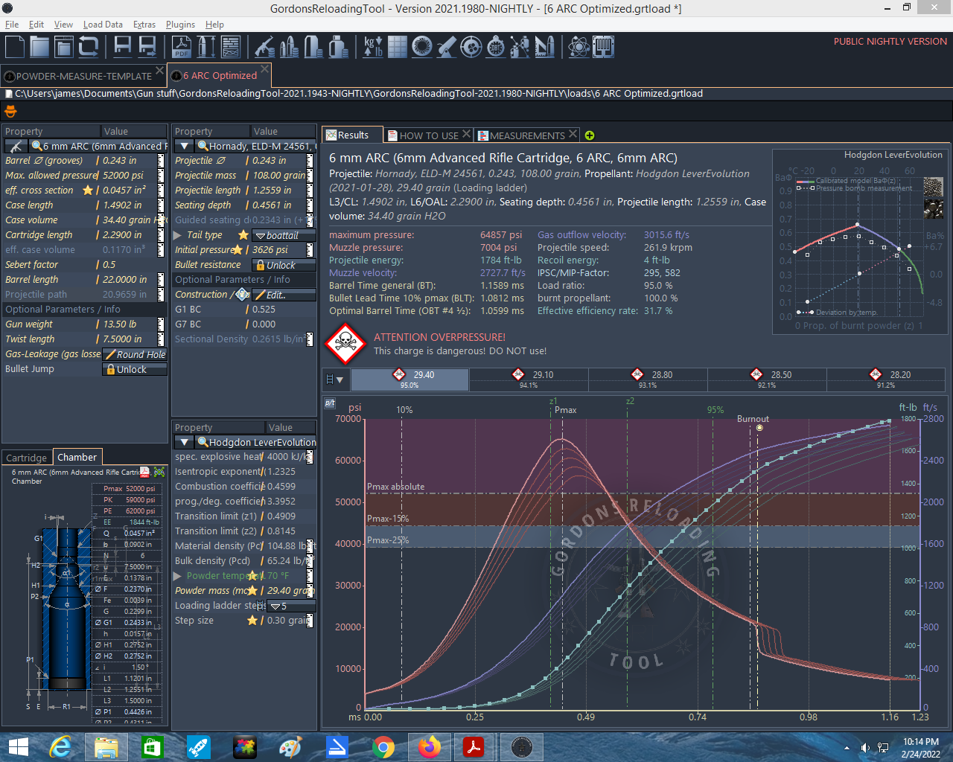Click the save-as floppy with arrow icon
The height and width of the screenshot is (762, 953).
pyautogui.click(x=147, y=47)
